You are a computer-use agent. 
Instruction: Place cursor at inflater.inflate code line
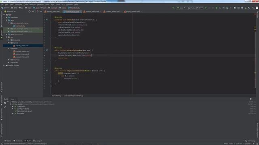click(x=74, y=56)
